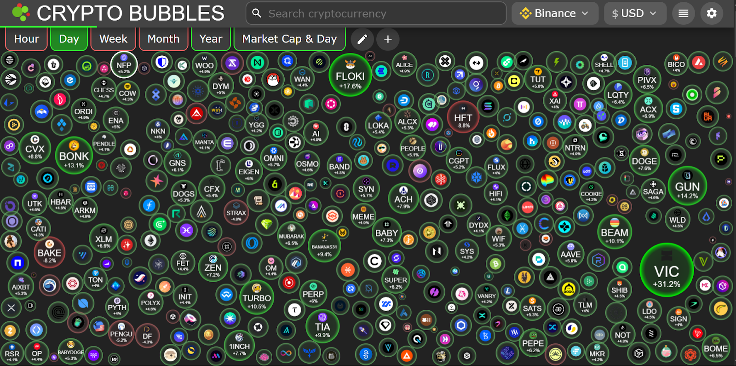Open the settings gear icon
This screenshot has width=736, height=366.
click(x=712, y=13)
